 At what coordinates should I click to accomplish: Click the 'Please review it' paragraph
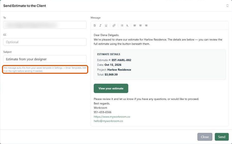146,99
